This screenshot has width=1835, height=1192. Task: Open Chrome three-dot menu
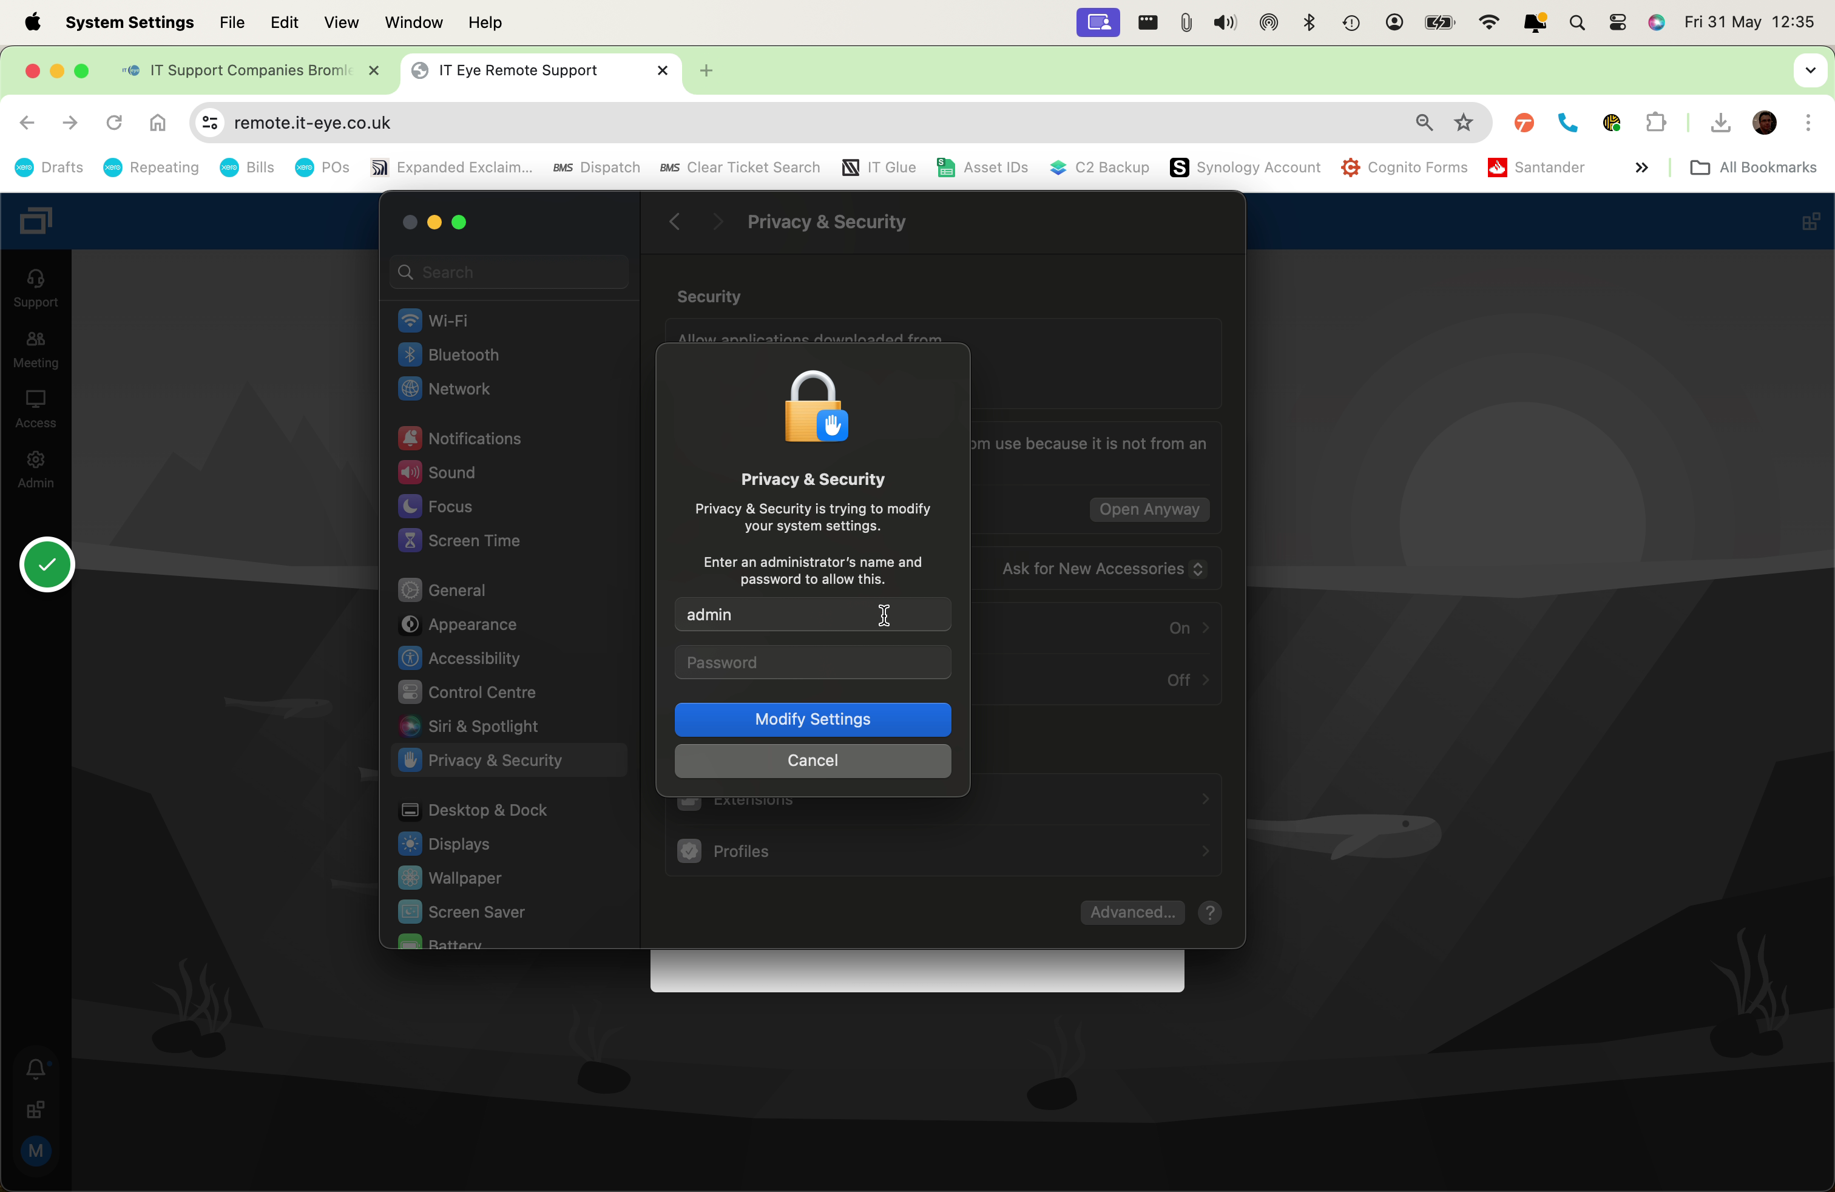tap(1808, 122)
